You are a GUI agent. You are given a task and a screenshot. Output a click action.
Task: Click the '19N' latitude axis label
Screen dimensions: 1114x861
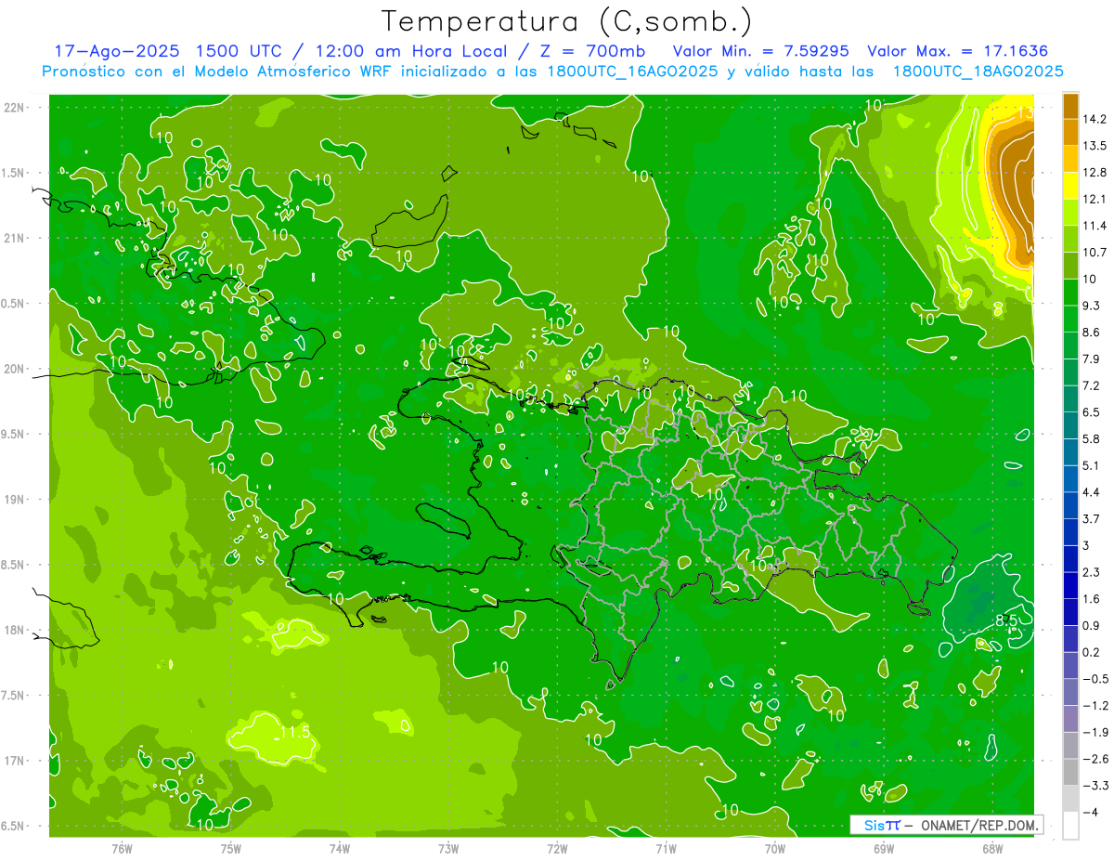coord(14,500)
